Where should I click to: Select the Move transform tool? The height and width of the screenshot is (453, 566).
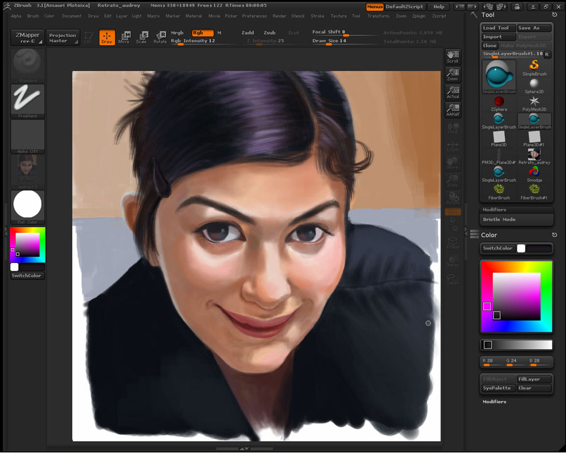coord(124,38)
